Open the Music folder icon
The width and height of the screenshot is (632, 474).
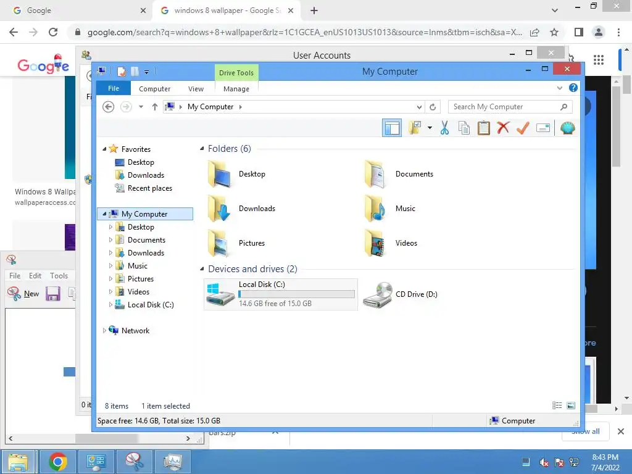tap(375, 209)
